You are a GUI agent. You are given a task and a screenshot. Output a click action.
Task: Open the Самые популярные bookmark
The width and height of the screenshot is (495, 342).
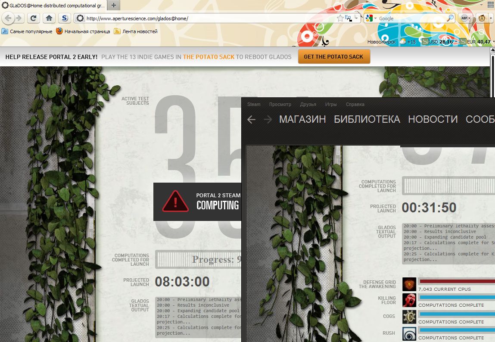point(27,31)
